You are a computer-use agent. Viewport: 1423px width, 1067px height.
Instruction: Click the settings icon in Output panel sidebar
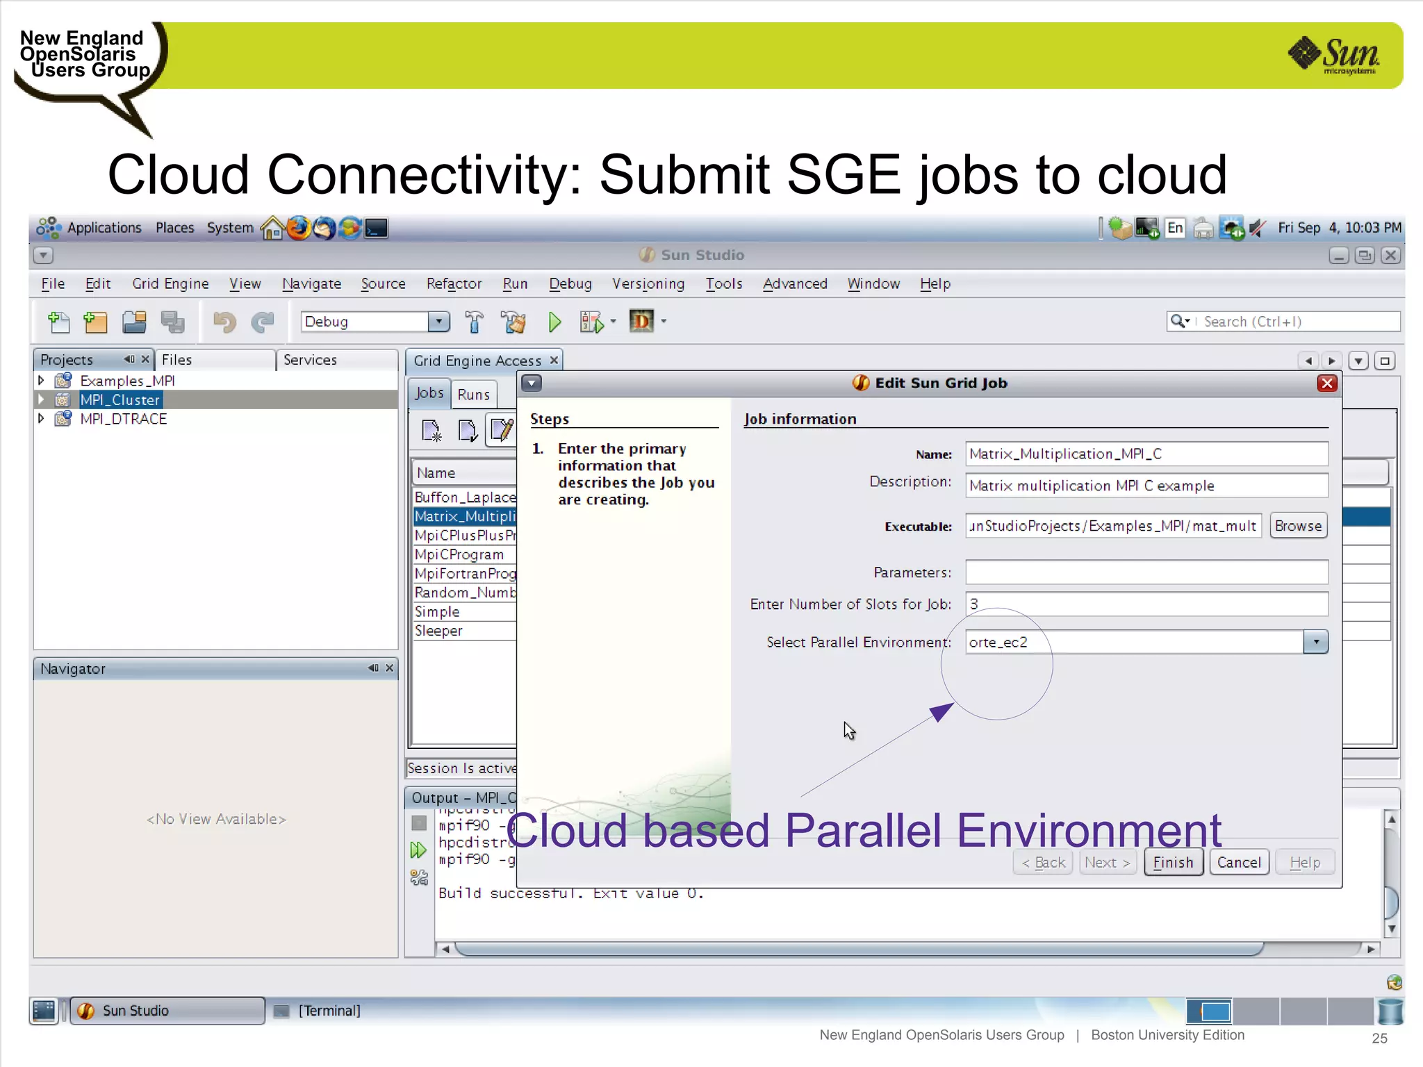tap(419, 878)
